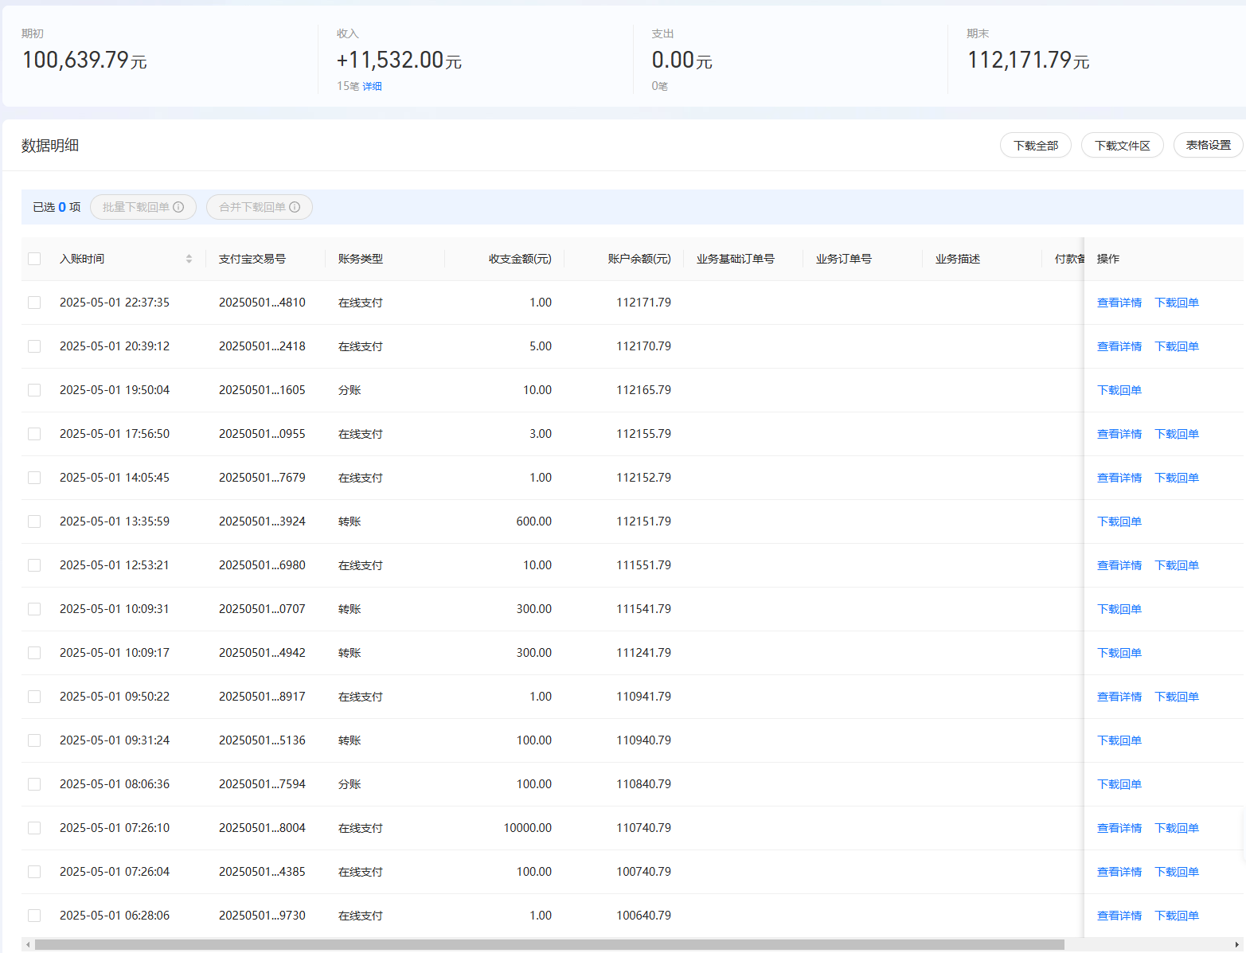Click transaction number 20250501...8004
The image size is (1246, 953).
[262, 828]
